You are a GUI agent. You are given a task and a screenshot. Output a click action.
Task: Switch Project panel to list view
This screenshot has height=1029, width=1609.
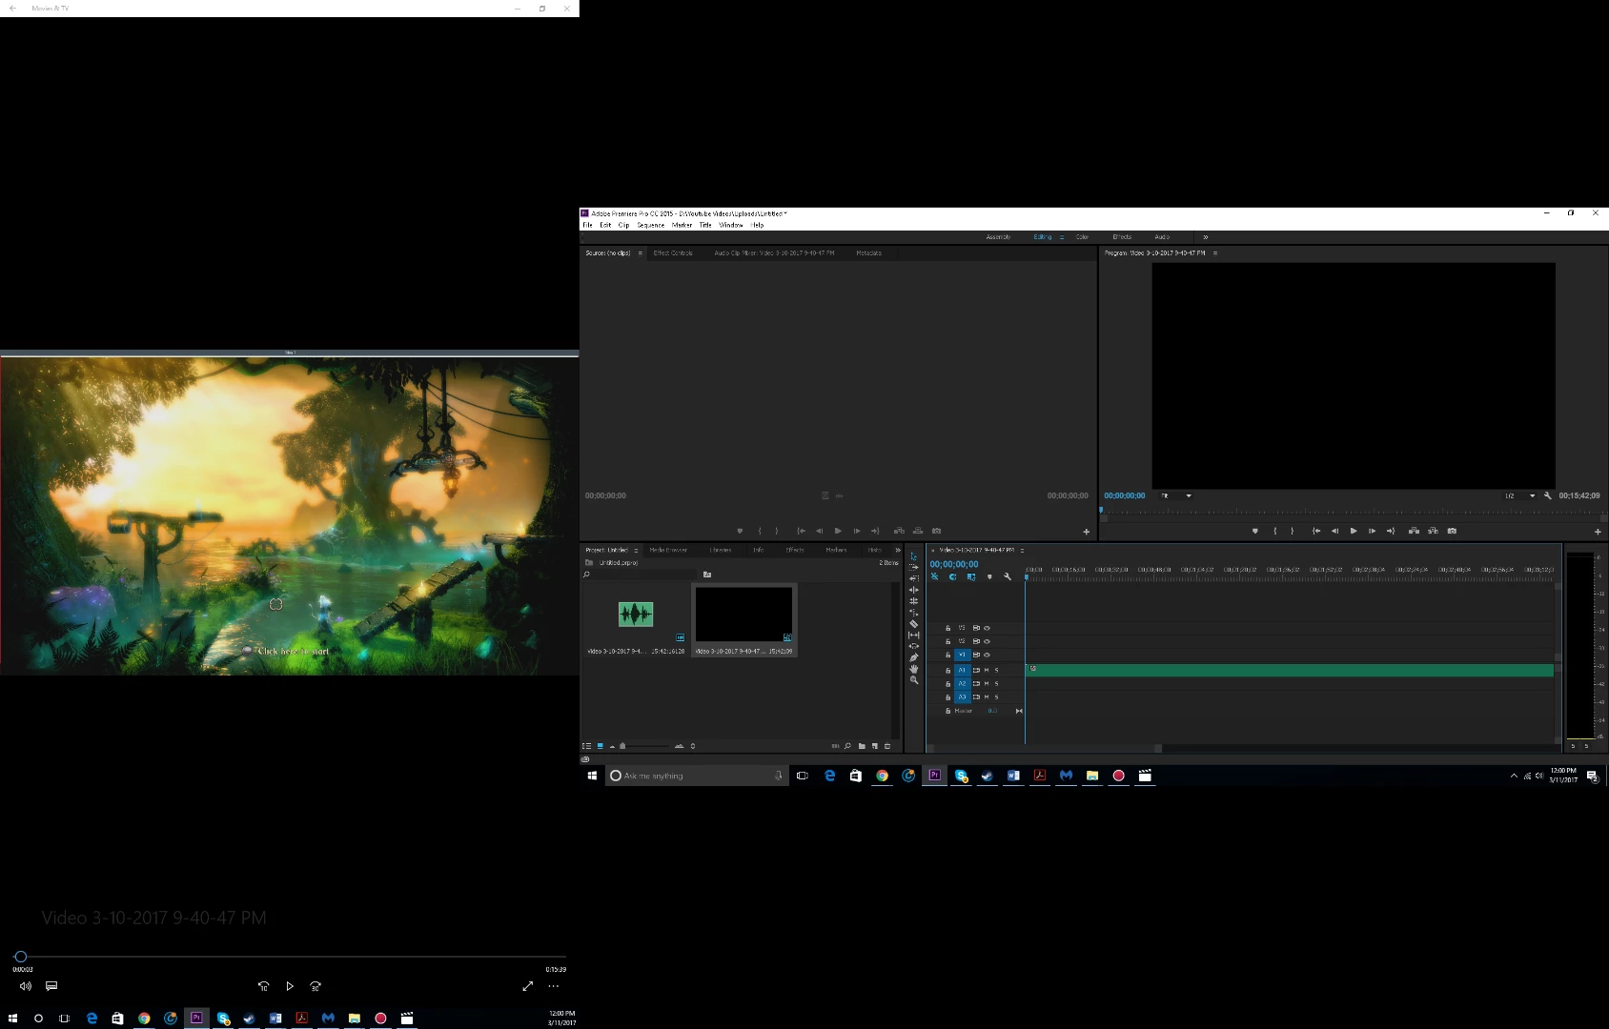(x=586, y=746)
